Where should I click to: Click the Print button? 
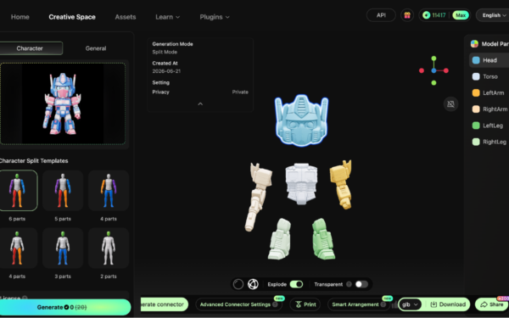[305, 304]
